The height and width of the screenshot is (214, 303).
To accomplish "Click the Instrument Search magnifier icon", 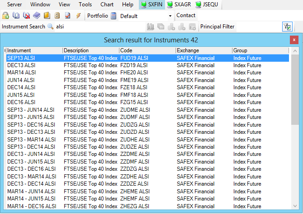I will [x=51, y=27].
